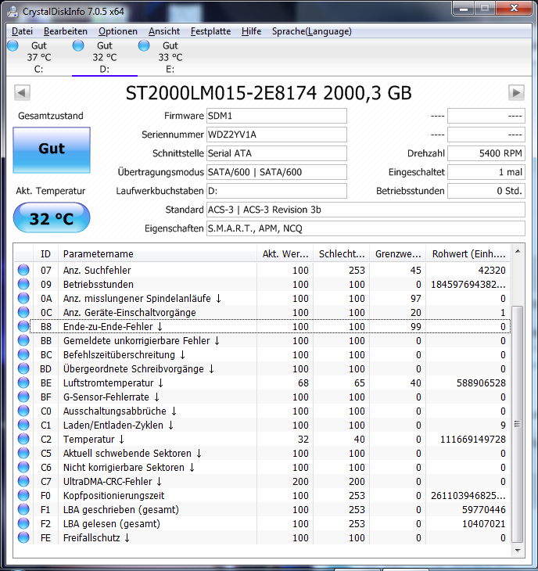Click the status icon of Luftstromtemperatur

23,382
